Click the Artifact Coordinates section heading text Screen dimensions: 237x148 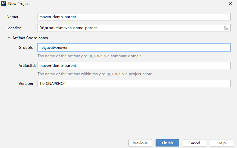point(30,38)
